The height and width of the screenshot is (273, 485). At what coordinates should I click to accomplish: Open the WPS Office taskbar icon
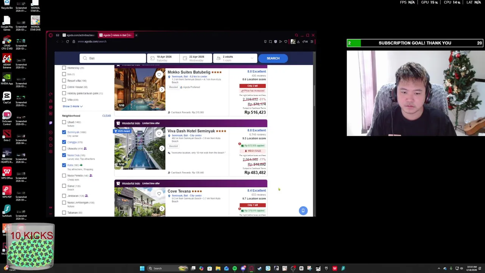(x=335, y=268)
